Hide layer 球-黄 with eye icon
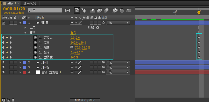The image size is (209, 102). pos(3,23)
